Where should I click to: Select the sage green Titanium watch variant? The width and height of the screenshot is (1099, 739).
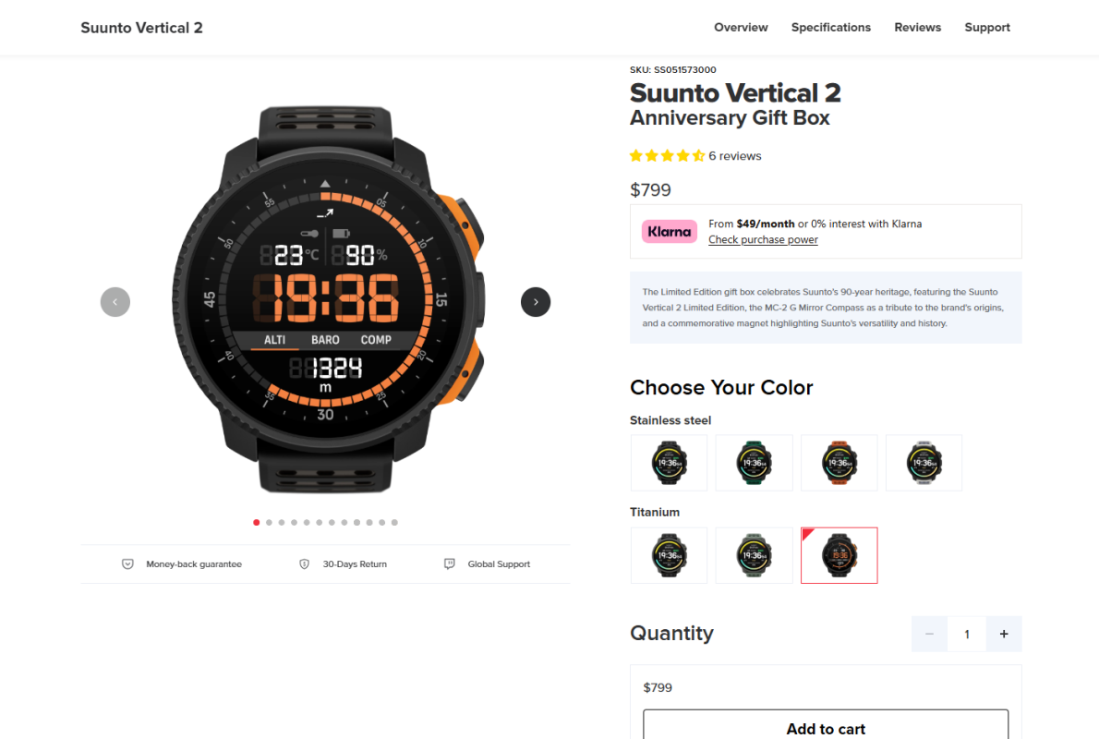pos(755,555)
